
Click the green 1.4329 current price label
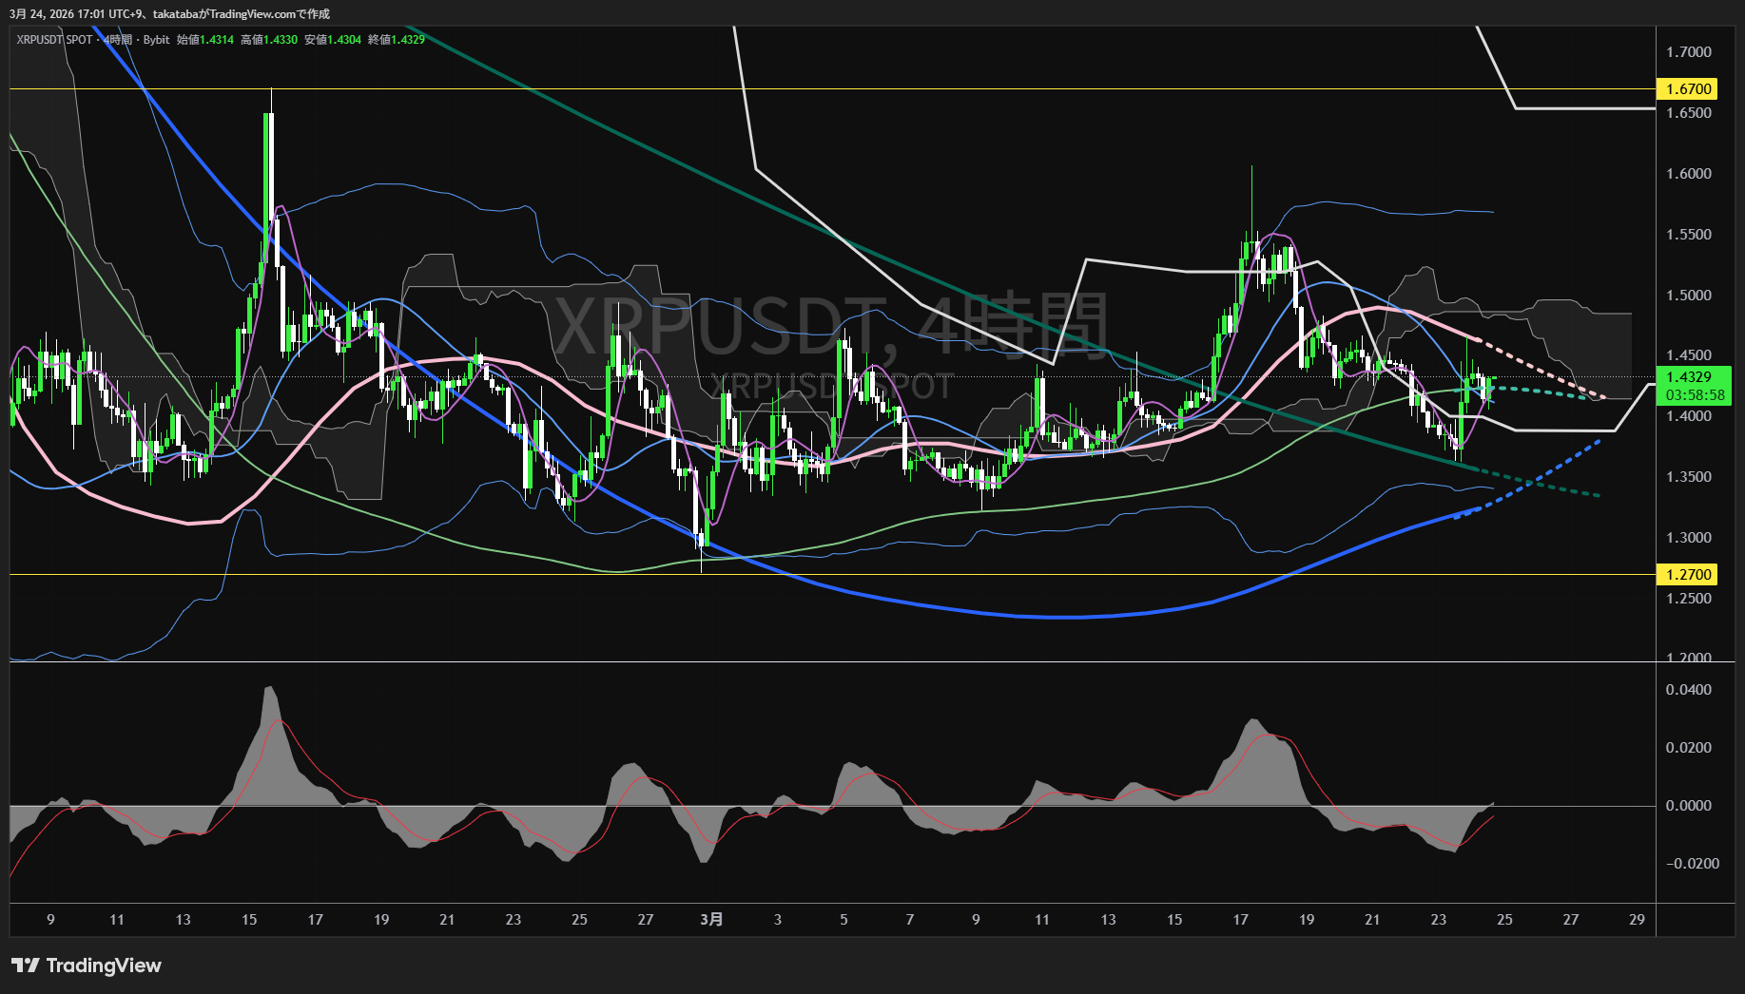click(1688, 377)
